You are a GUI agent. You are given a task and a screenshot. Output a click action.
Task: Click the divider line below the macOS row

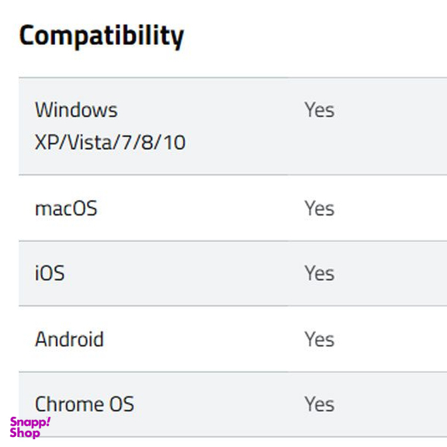click(233, 241)
